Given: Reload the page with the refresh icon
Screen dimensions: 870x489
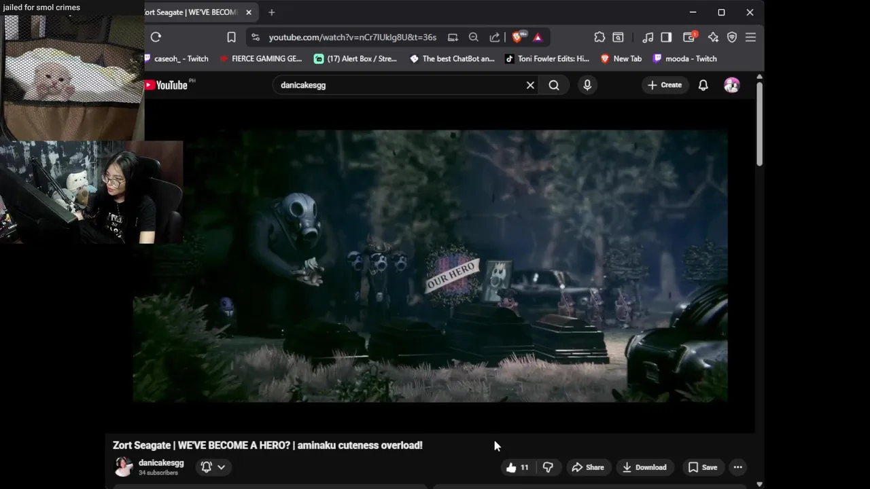Looking at the screenshot, I should [156, 37].
